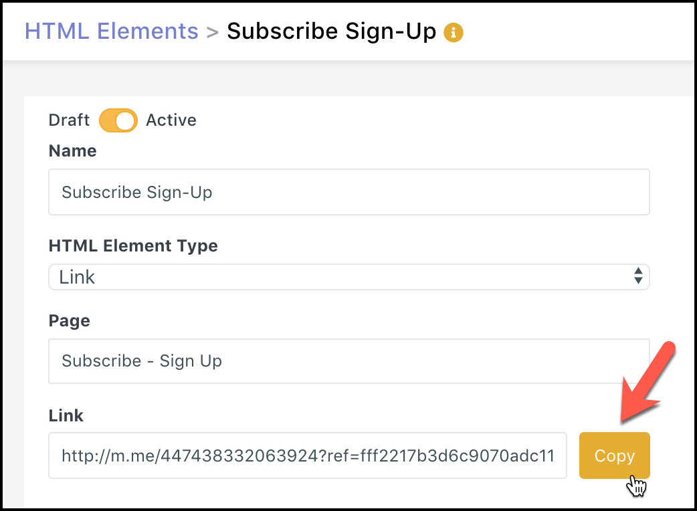Click the HTML Element Type label
The width and height of the screenshot is (697, 511).
pyautogui.click(x=133, y=245)
